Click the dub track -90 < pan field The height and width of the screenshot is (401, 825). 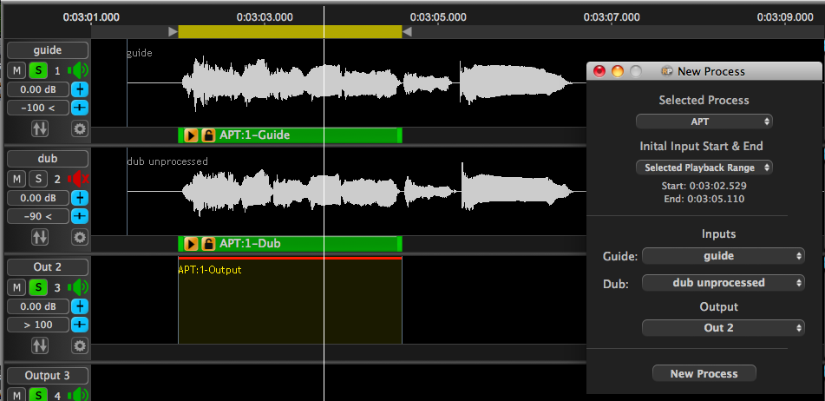(x=38, y=216)
